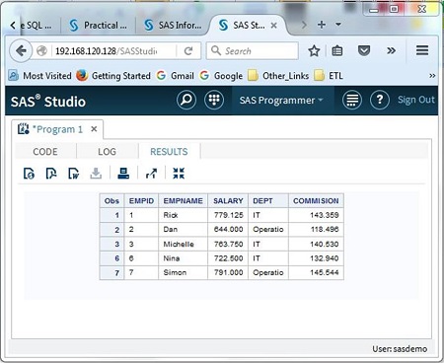Bookmark this page with the star
Viewport: 444px width, 363px height.
point(314,51)
